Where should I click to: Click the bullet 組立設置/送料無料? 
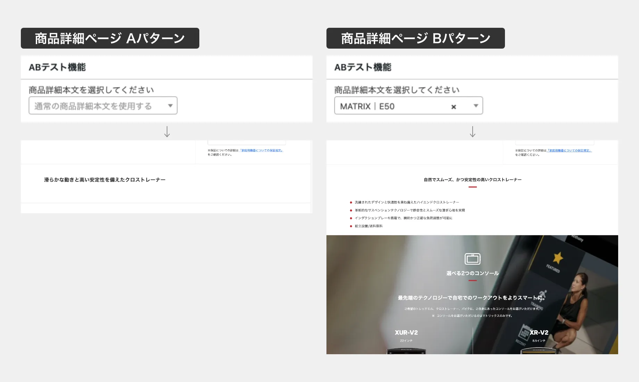click(368, 226)
